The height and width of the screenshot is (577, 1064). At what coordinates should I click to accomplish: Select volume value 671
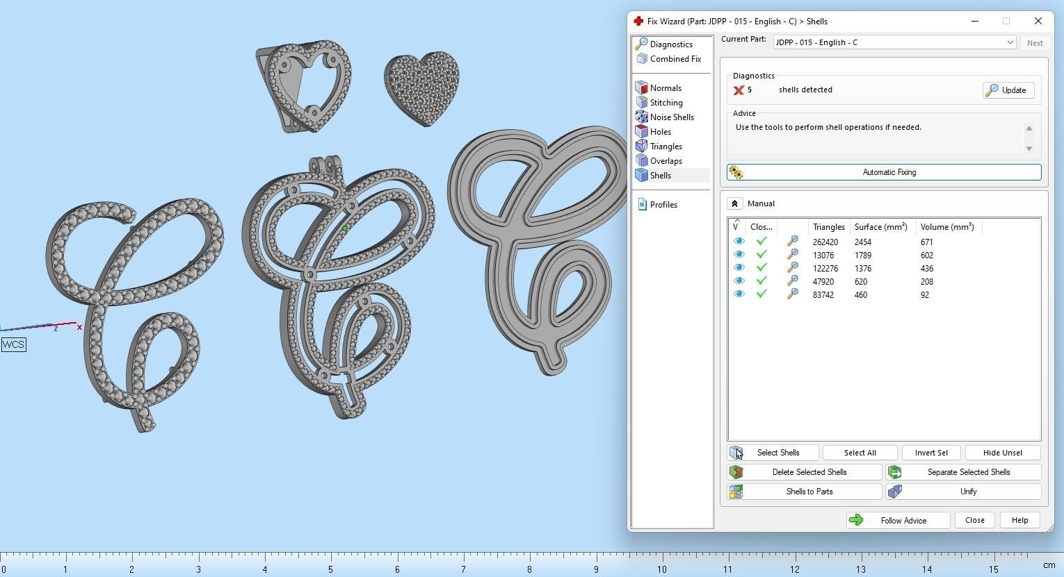(x=926, y=242)
